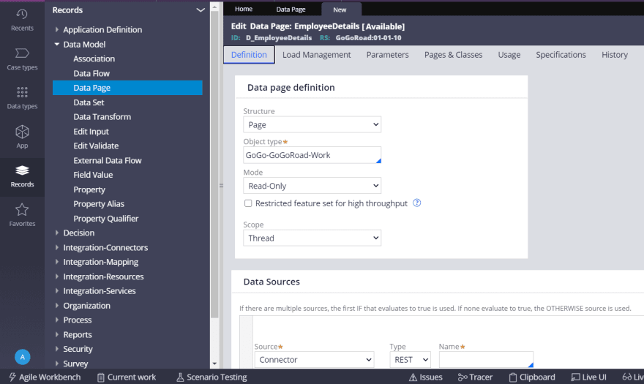
Task: Open Scenario Testing in the bottom bar
Action: pos(211,377)
